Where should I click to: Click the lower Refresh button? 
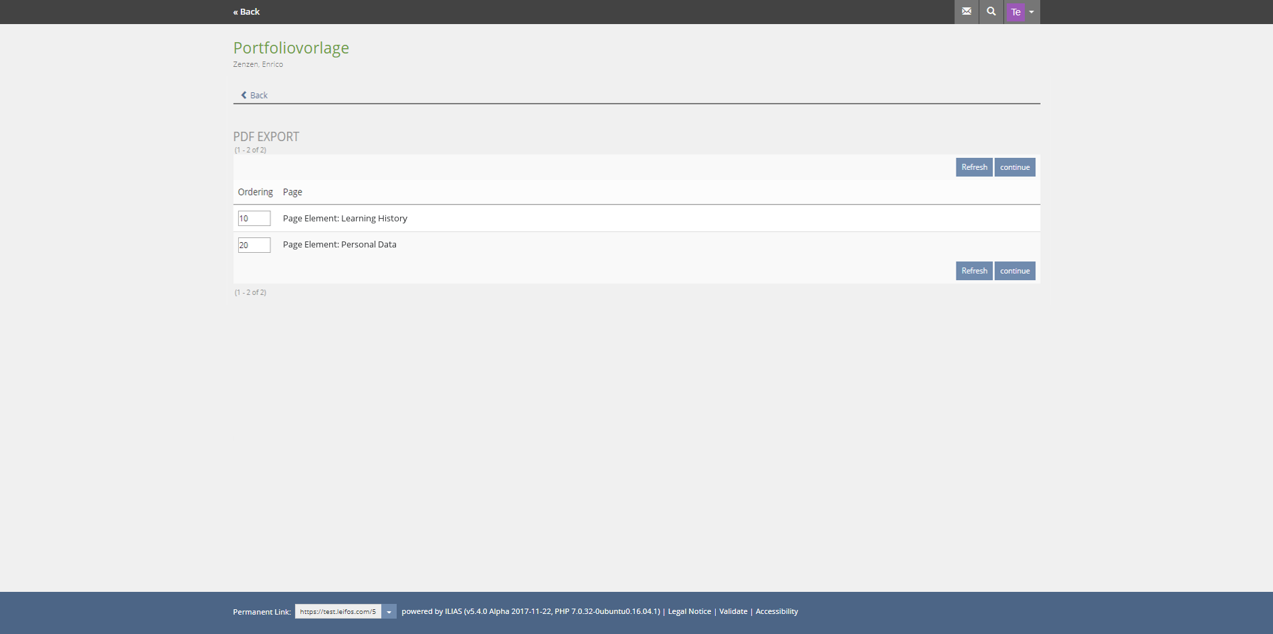pyautogui.click(x=974, y=271)
